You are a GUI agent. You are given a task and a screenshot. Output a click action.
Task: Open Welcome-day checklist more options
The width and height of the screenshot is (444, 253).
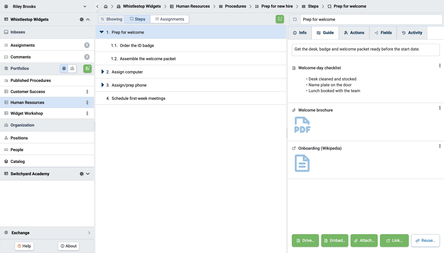(440, 65)
